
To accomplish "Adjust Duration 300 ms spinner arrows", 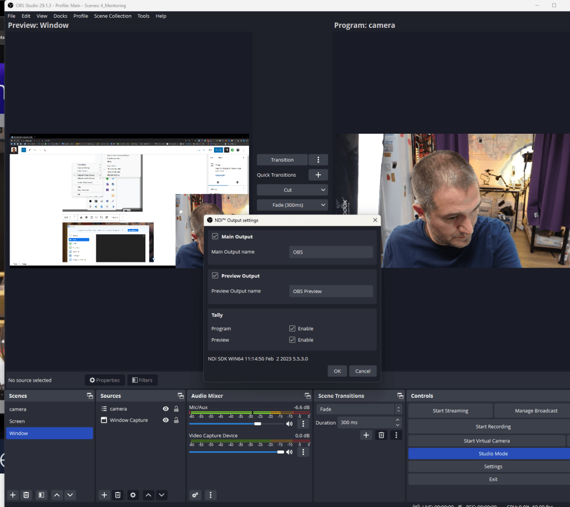I will click(x=397, y=422).
